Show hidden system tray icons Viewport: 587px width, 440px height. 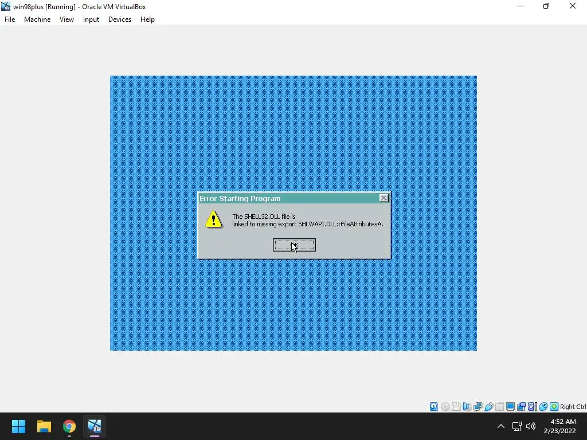click(500, 426)
